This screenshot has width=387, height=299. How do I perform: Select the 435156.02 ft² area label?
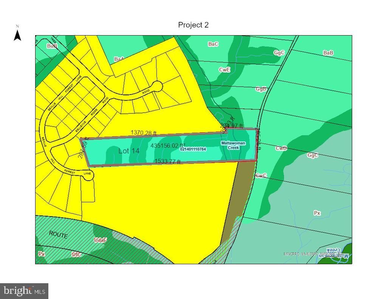[x=167, y=146]
